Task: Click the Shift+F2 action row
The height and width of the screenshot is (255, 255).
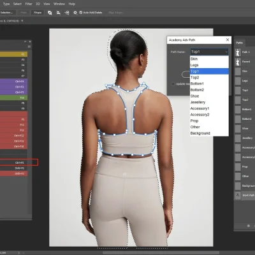Action: pos(13,168)
